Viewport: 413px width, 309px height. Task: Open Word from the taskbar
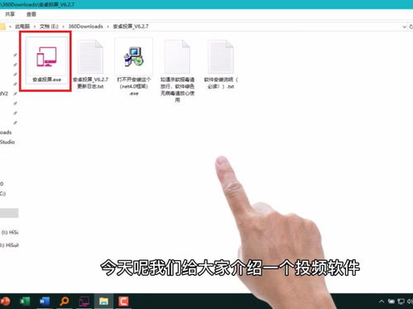(45, 301)
